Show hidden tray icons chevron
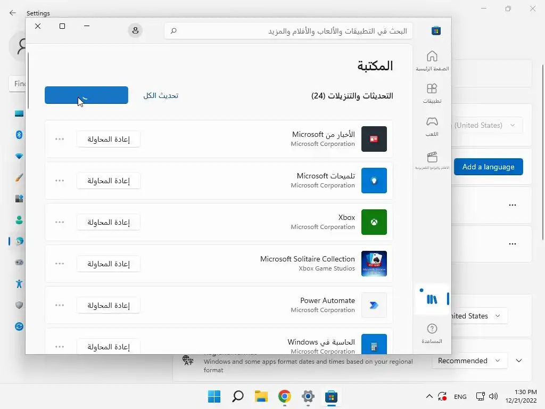The height and width of the screenshot is (409, 545). [x=430, y=396]
